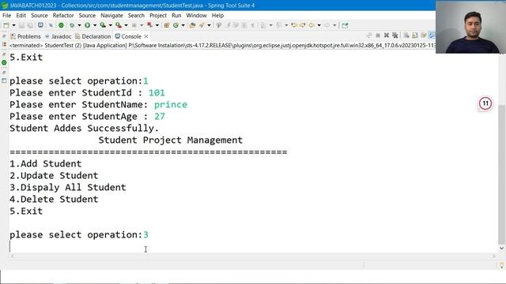Switch to the Declaration tab
The image size is (506, 284).
(93, 36)
